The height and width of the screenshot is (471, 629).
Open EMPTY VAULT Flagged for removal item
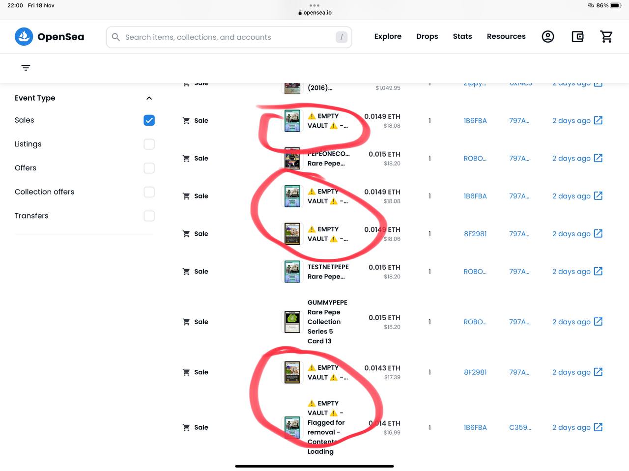tap(326, 427)
